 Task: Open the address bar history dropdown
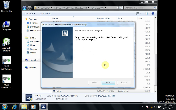click(x=117, y=8)
